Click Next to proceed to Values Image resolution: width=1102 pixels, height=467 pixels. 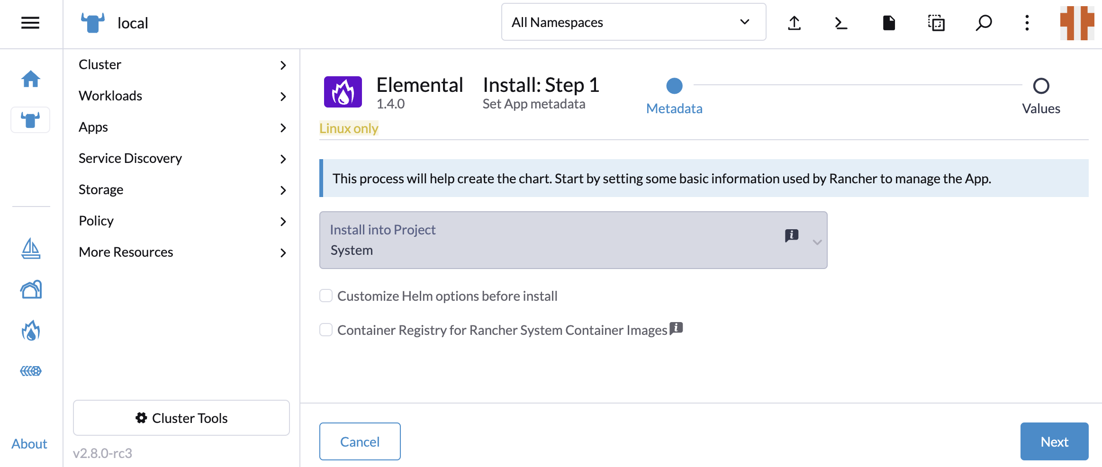click(x=1054, y=441)
